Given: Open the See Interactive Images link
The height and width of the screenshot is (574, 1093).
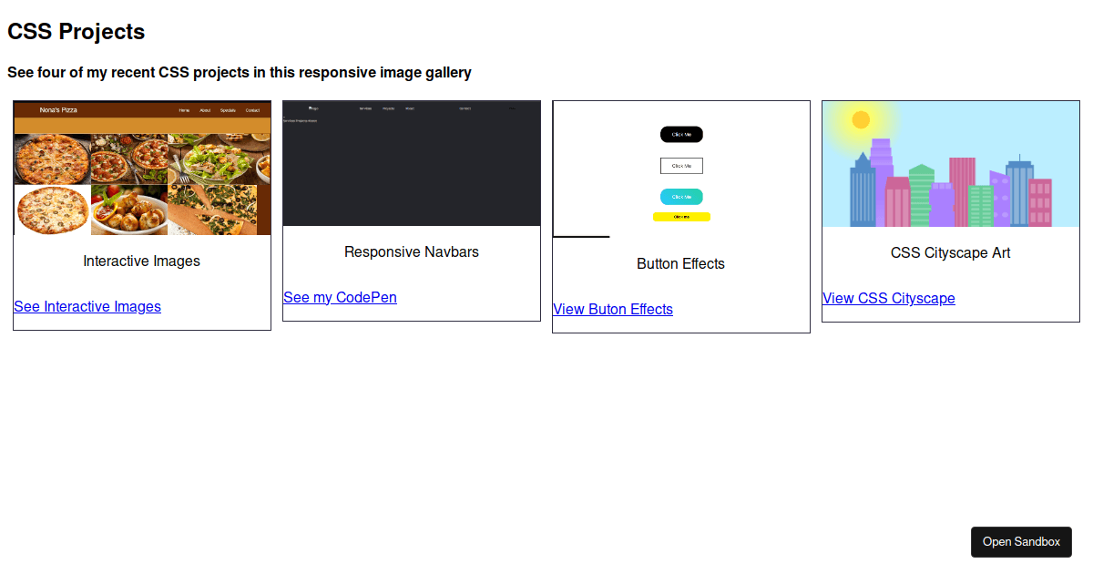Looking at the screenshot, I should point(87,306).
